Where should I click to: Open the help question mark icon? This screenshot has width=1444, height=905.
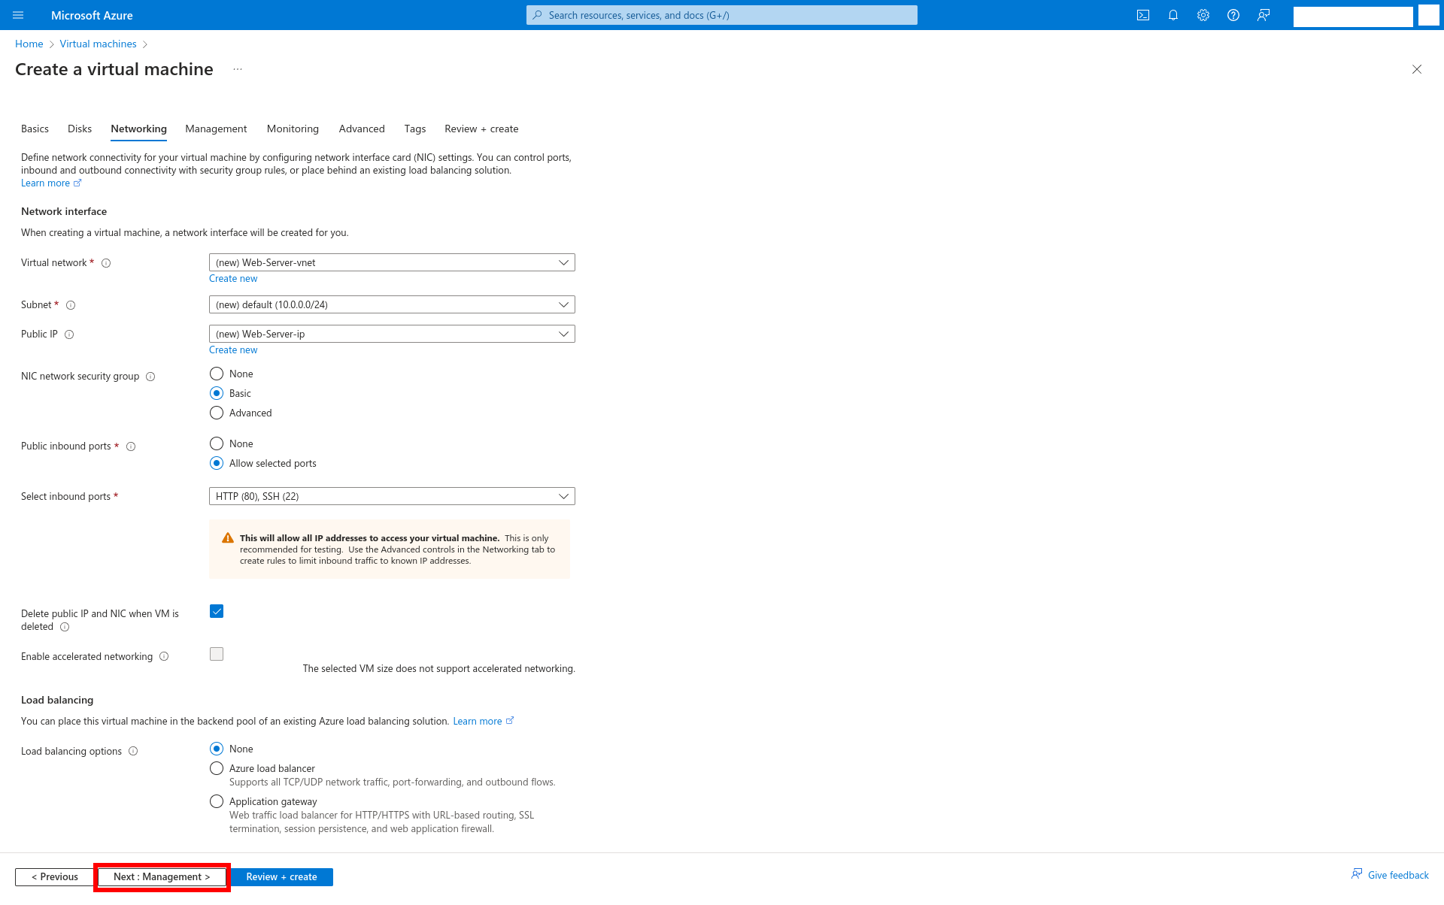pyautogui.click(x=1233, y=15)
